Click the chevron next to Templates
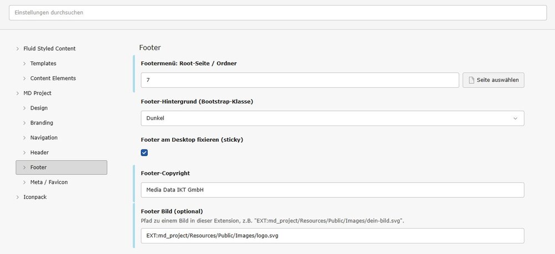555x254 pixels. (x=24, y=64)
